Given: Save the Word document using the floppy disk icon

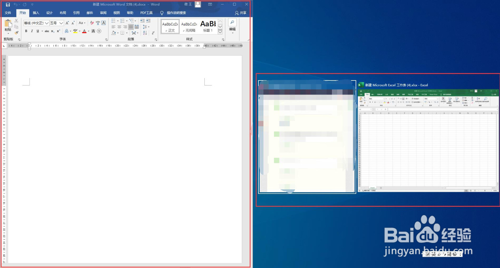Looking at the screenshot, I should [8, 4].
